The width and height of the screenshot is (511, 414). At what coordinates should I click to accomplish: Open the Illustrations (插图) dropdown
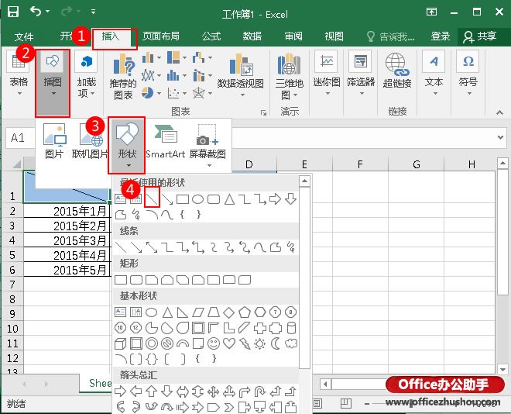[x=53, y=83]
